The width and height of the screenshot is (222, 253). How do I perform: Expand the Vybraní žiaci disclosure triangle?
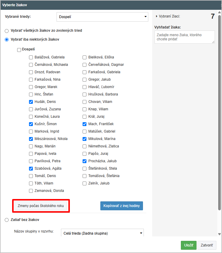click(x=157, y=16)
